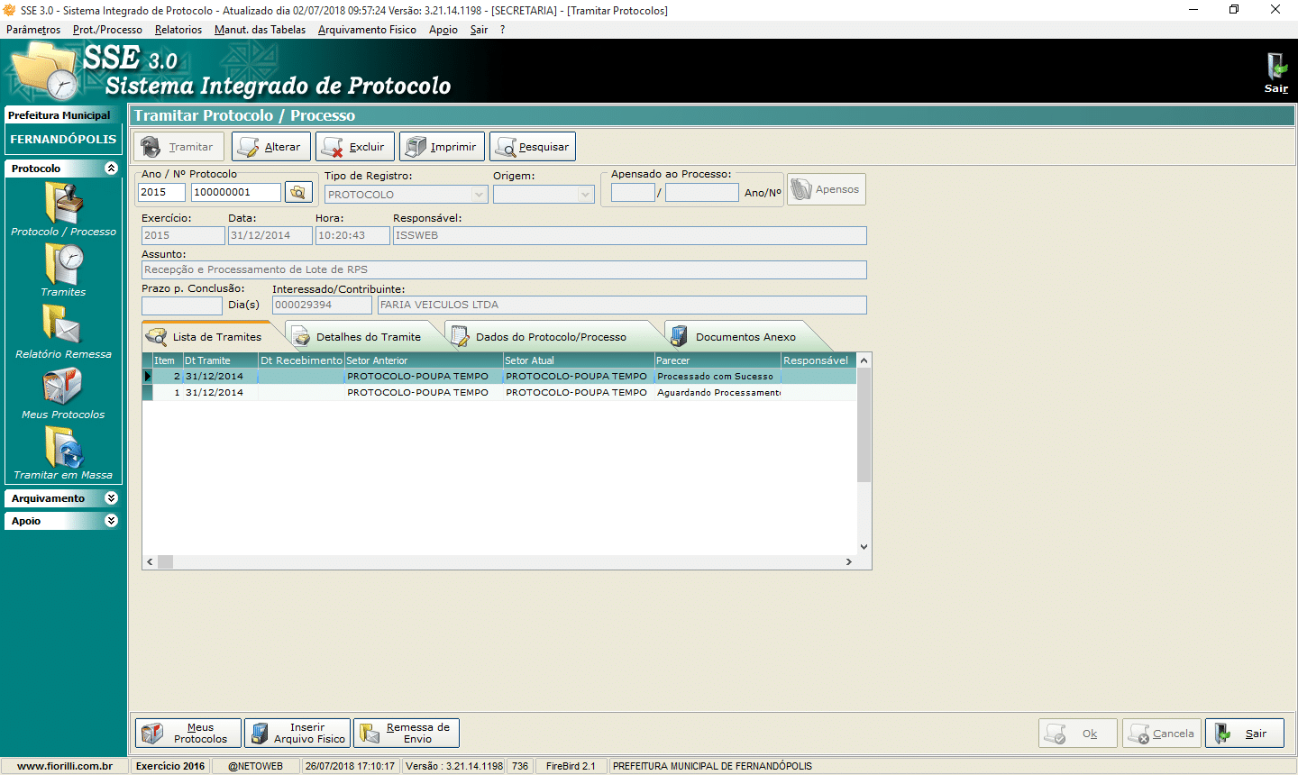1298x775 pixels.
Task: Click the Imprimir printer button
Action: [443, 147]
